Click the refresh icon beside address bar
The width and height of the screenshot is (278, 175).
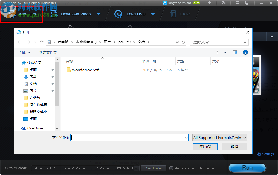(183, 42)
